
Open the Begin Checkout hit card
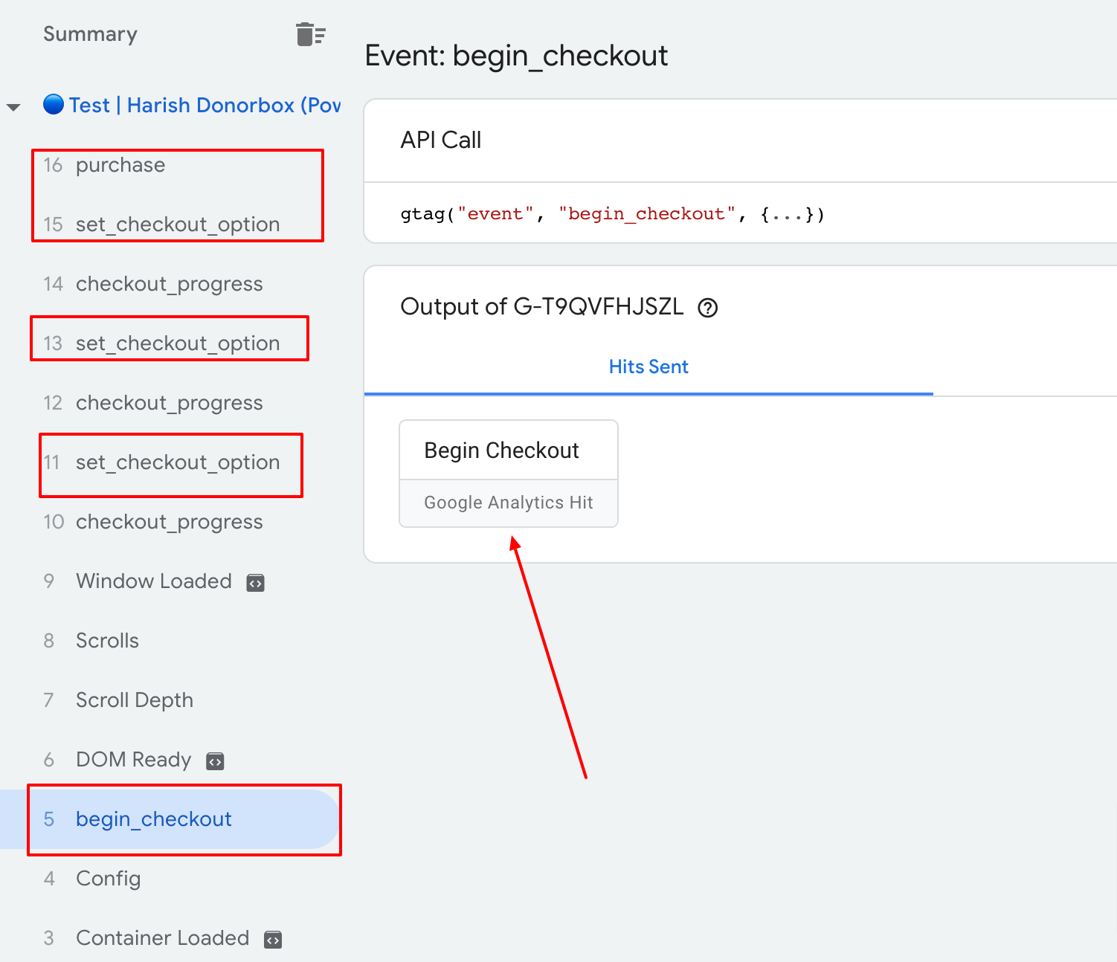(x=508, y=474)
